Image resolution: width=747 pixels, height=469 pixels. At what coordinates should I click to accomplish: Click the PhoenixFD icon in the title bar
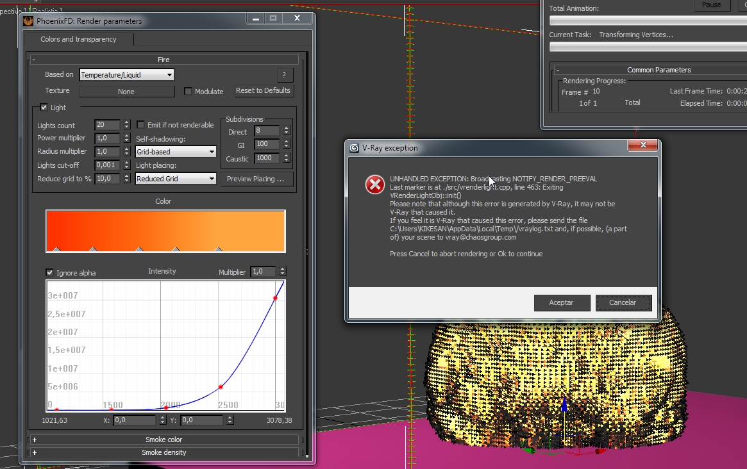click(x=28, y=21)
